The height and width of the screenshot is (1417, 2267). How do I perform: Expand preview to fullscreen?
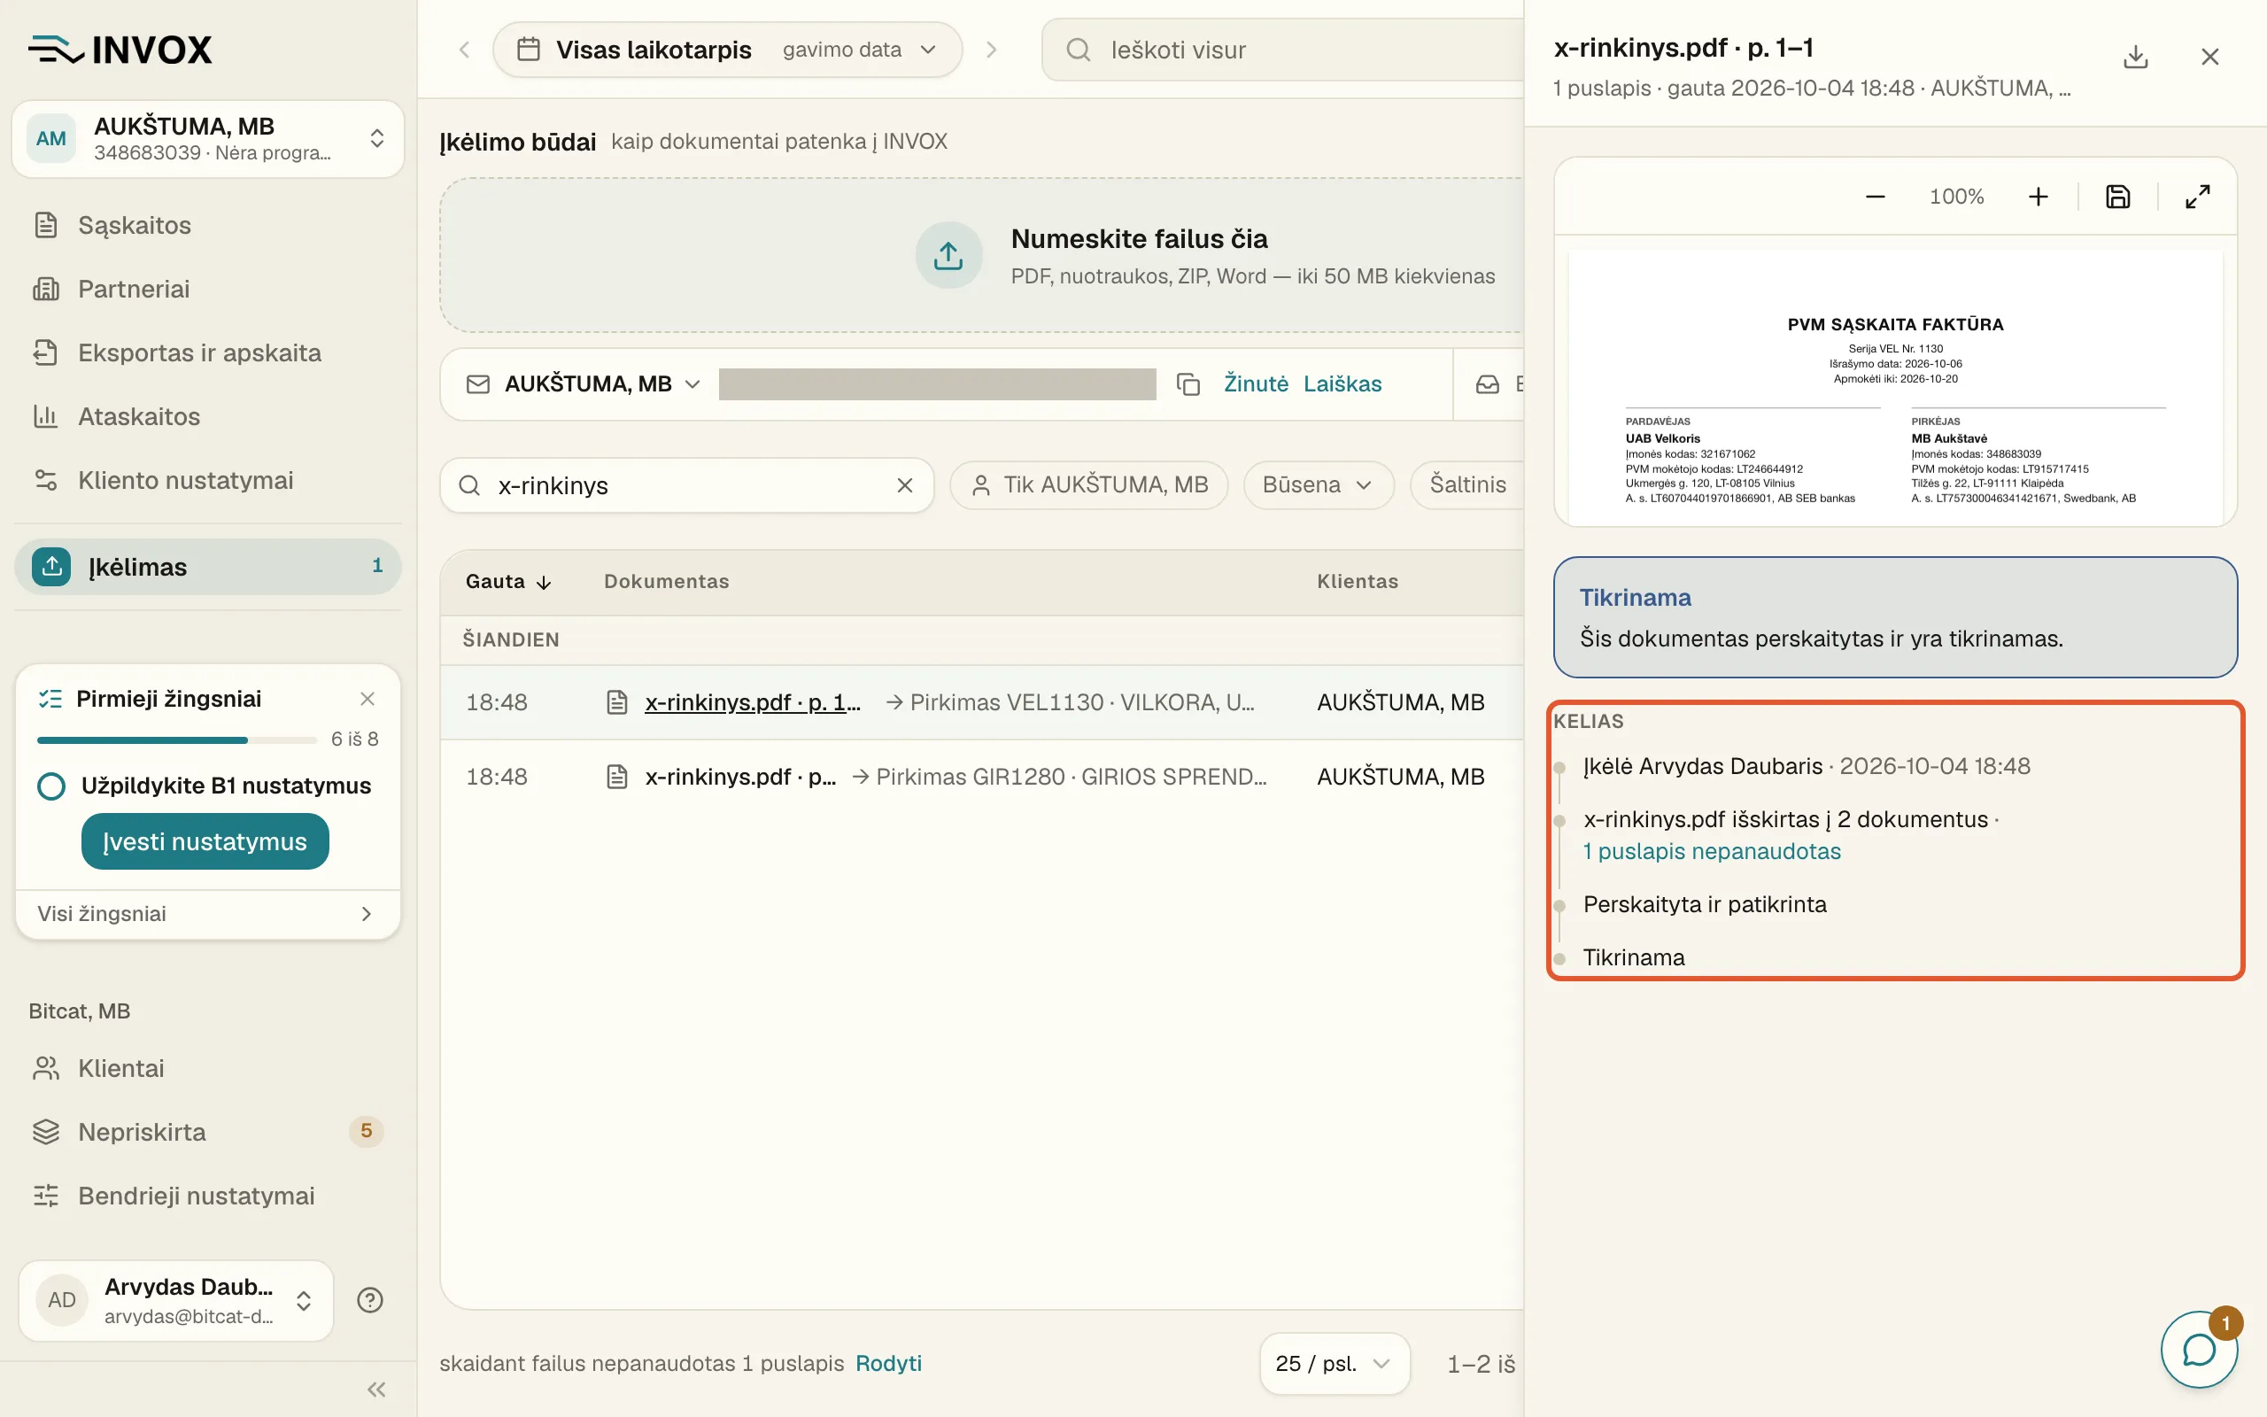[x=2198, y=197]
